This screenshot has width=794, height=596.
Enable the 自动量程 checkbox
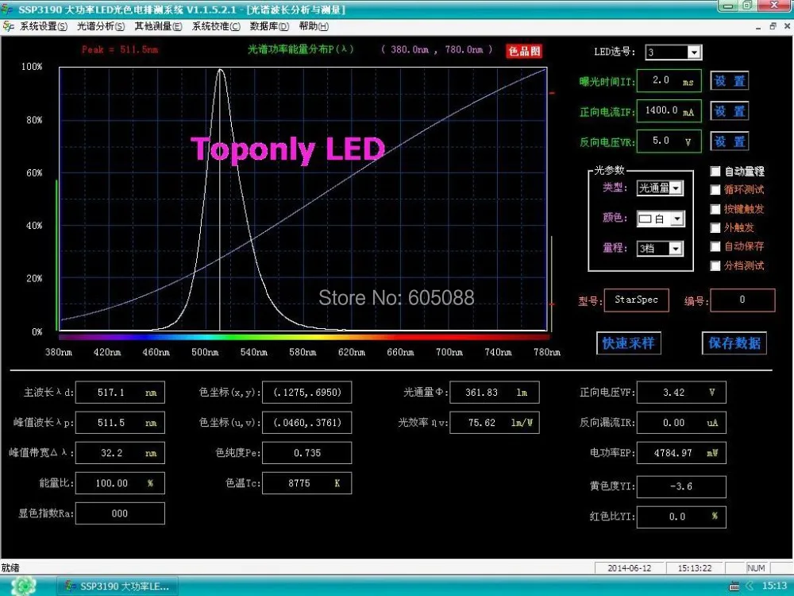[715, 172]
